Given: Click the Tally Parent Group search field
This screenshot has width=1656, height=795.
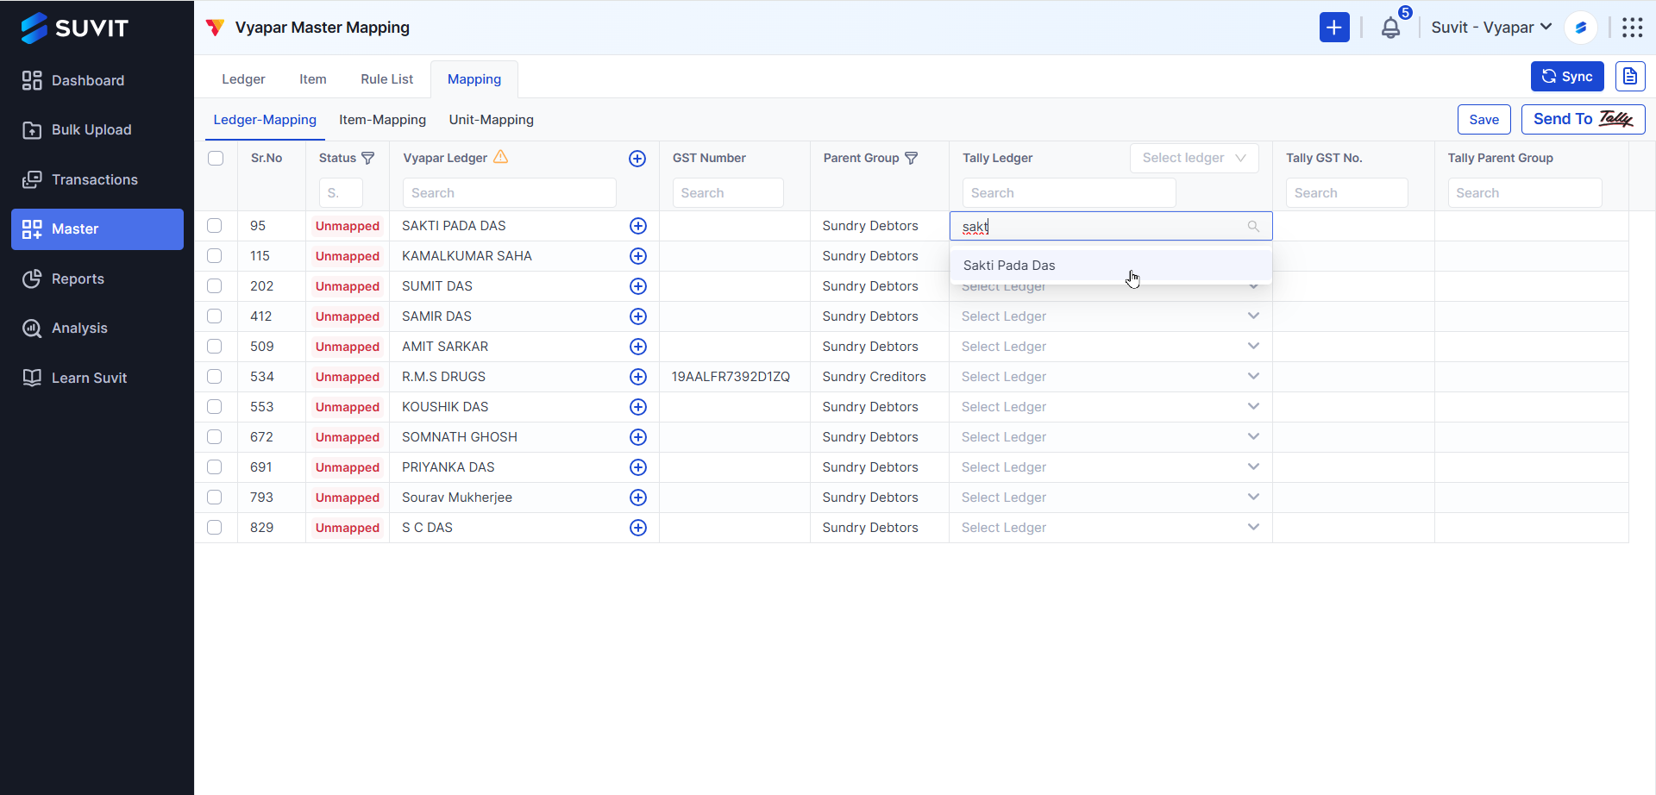Looking at the screenshot, I should 1525,193.
